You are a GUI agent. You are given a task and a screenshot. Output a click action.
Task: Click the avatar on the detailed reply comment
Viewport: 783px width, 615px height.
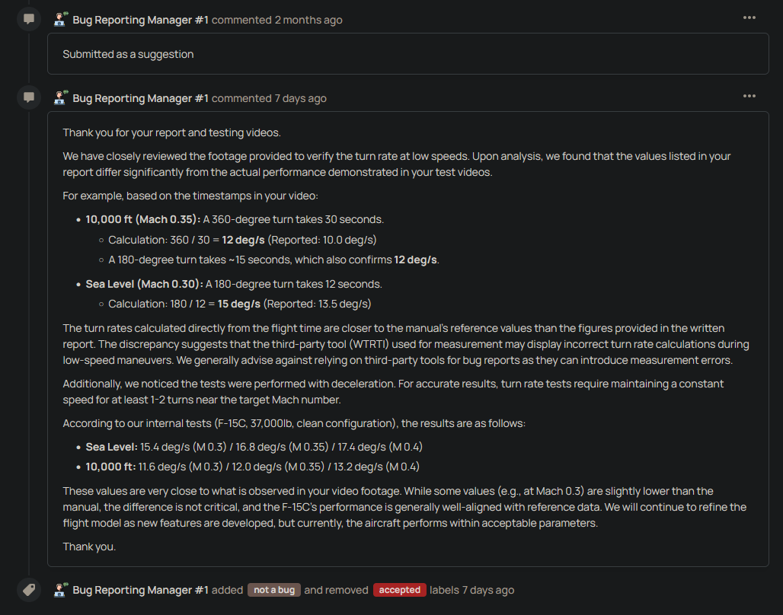click(x=61, y=97)
